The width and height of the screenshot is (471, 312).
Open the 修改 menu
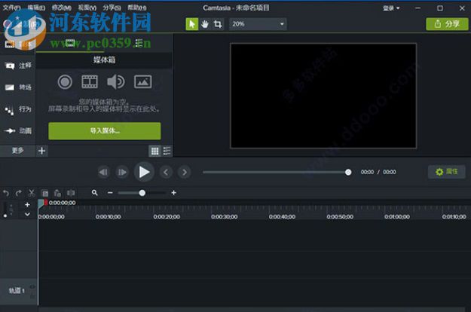point(62,8)
